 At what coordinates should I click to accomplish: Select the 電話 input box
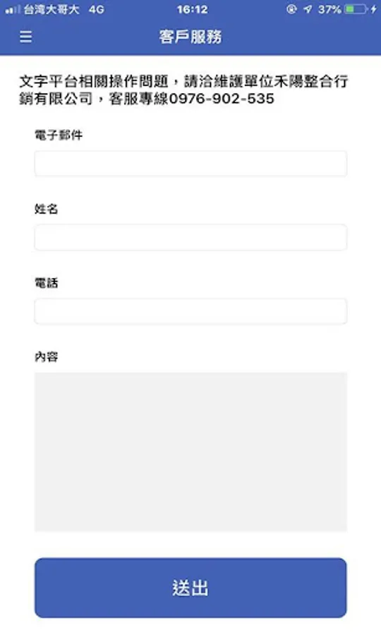[190, 311]
